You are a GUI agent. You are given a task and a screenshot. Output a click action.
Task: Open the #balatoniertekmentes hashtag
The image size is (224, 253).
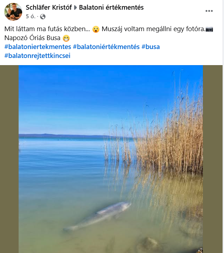[38, 47]
